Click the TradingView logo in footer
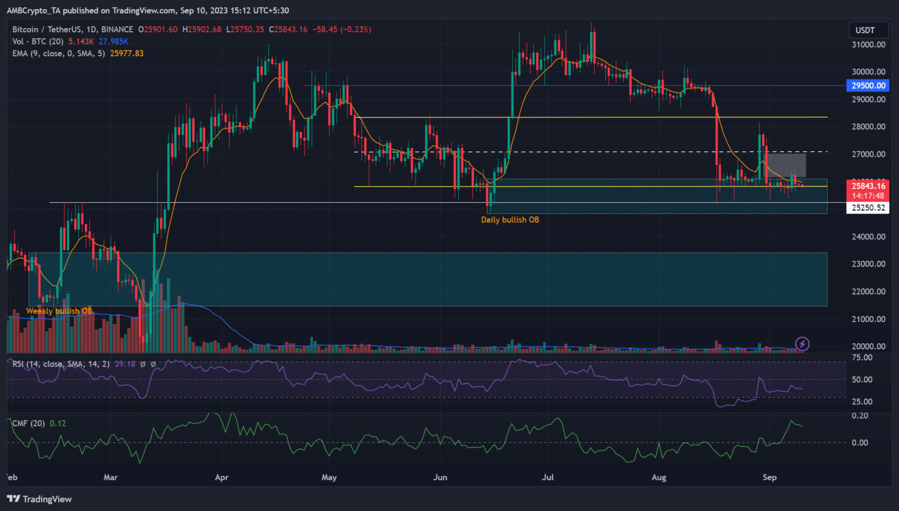The height and width of the screenshot is (511, 899). [x=39, y=499]
